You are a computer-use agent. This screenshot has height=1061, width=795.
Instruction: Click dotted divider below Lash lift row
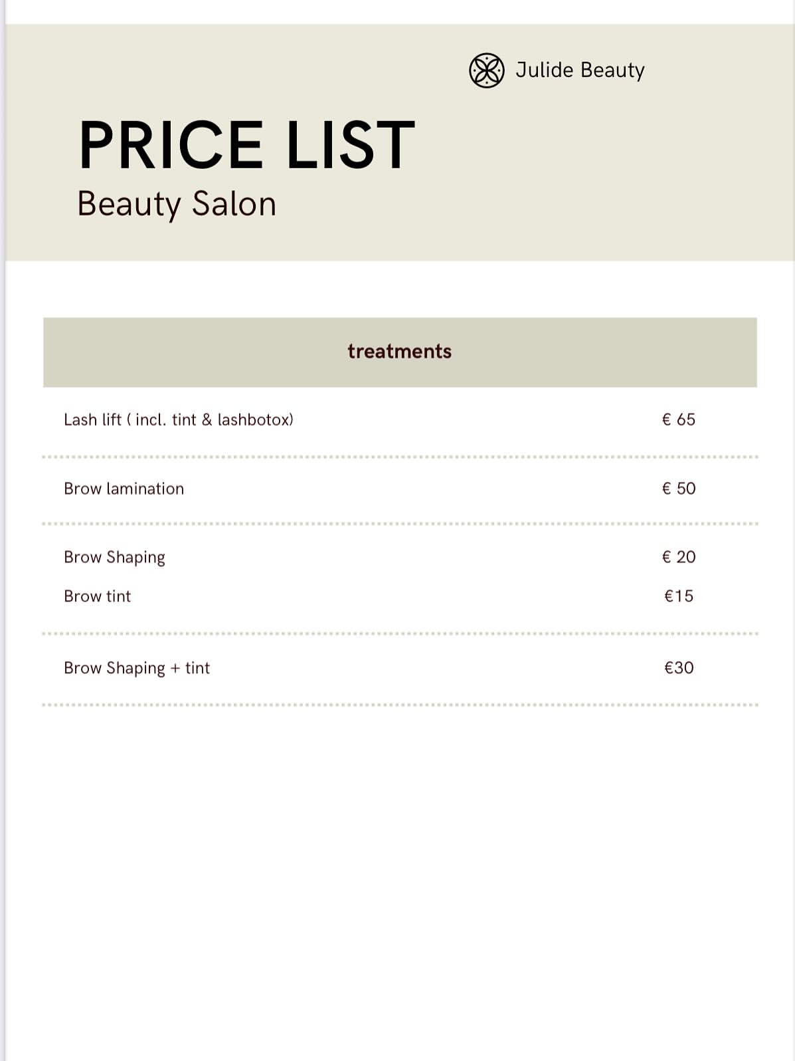click(x=399, y=457)
